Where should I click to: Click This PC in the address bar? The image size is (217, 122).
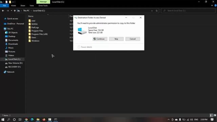[26, 11]
